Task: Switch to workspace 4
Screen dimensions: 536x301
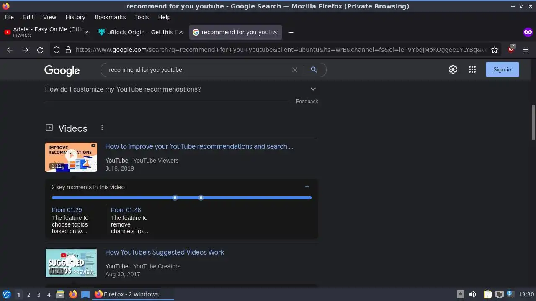Action: pyautogui.click(x=49, y=294)
